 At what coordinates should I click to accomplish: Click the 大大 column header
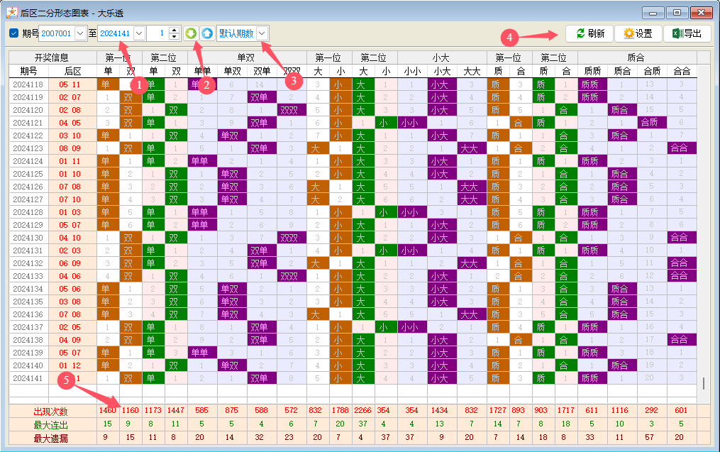click(x=472, y=71)
